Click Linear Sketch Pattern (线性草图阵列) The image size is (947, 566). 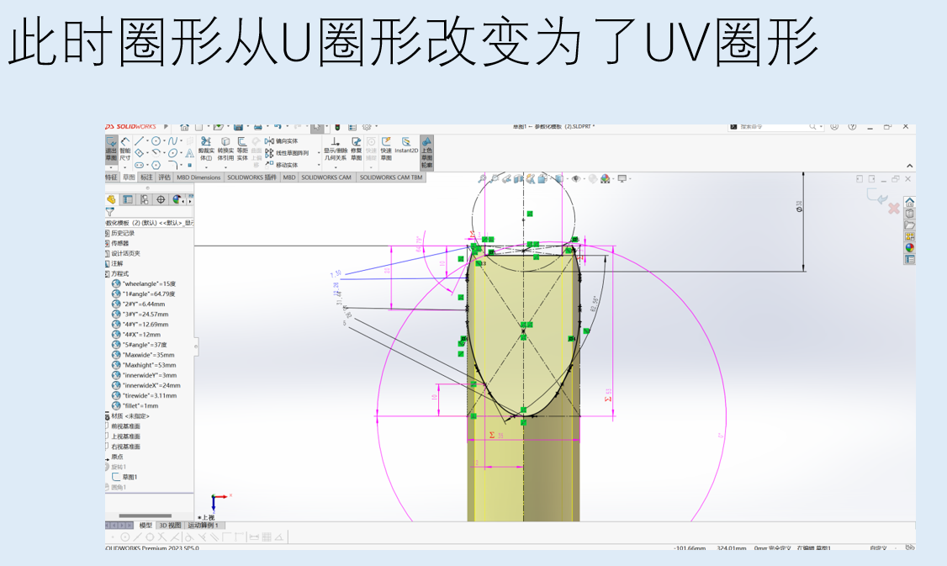[288, 153]
